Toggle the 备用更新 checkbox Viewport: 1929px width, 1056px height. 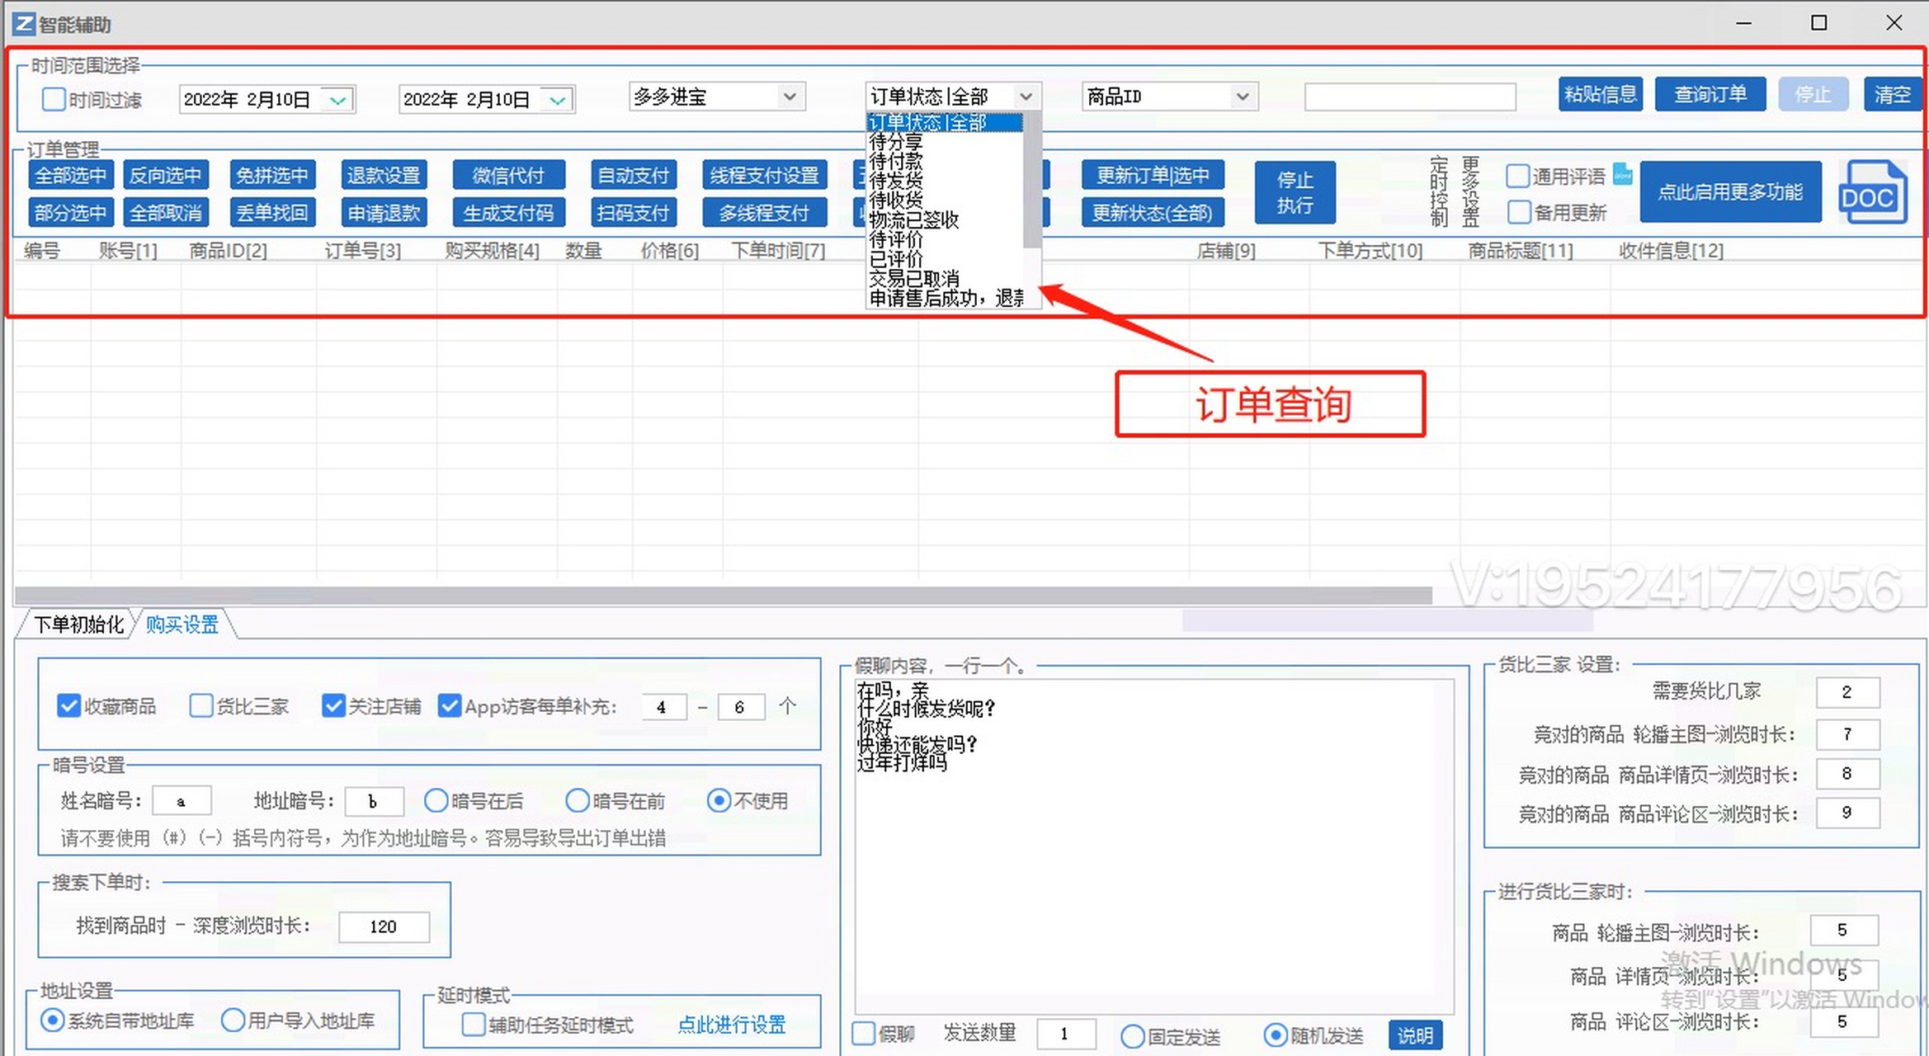pos(1519,212)
